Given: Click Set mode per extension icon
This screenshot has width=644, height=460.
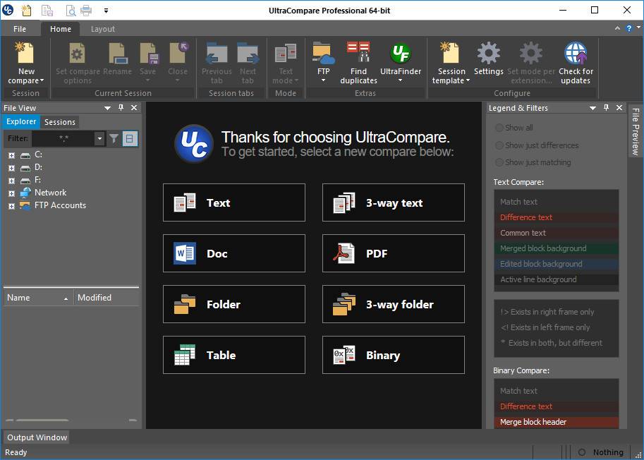Looking at the screenshot, I should pyautogui.click(x=530, y=53).
